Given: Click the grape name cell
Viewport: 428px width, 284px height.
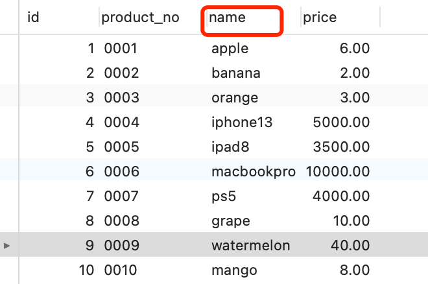Looking at the screenshot, I should coord(230,221).
